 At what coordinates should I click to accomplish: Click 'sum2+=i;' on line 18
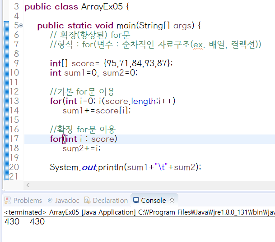coord(81,148)
